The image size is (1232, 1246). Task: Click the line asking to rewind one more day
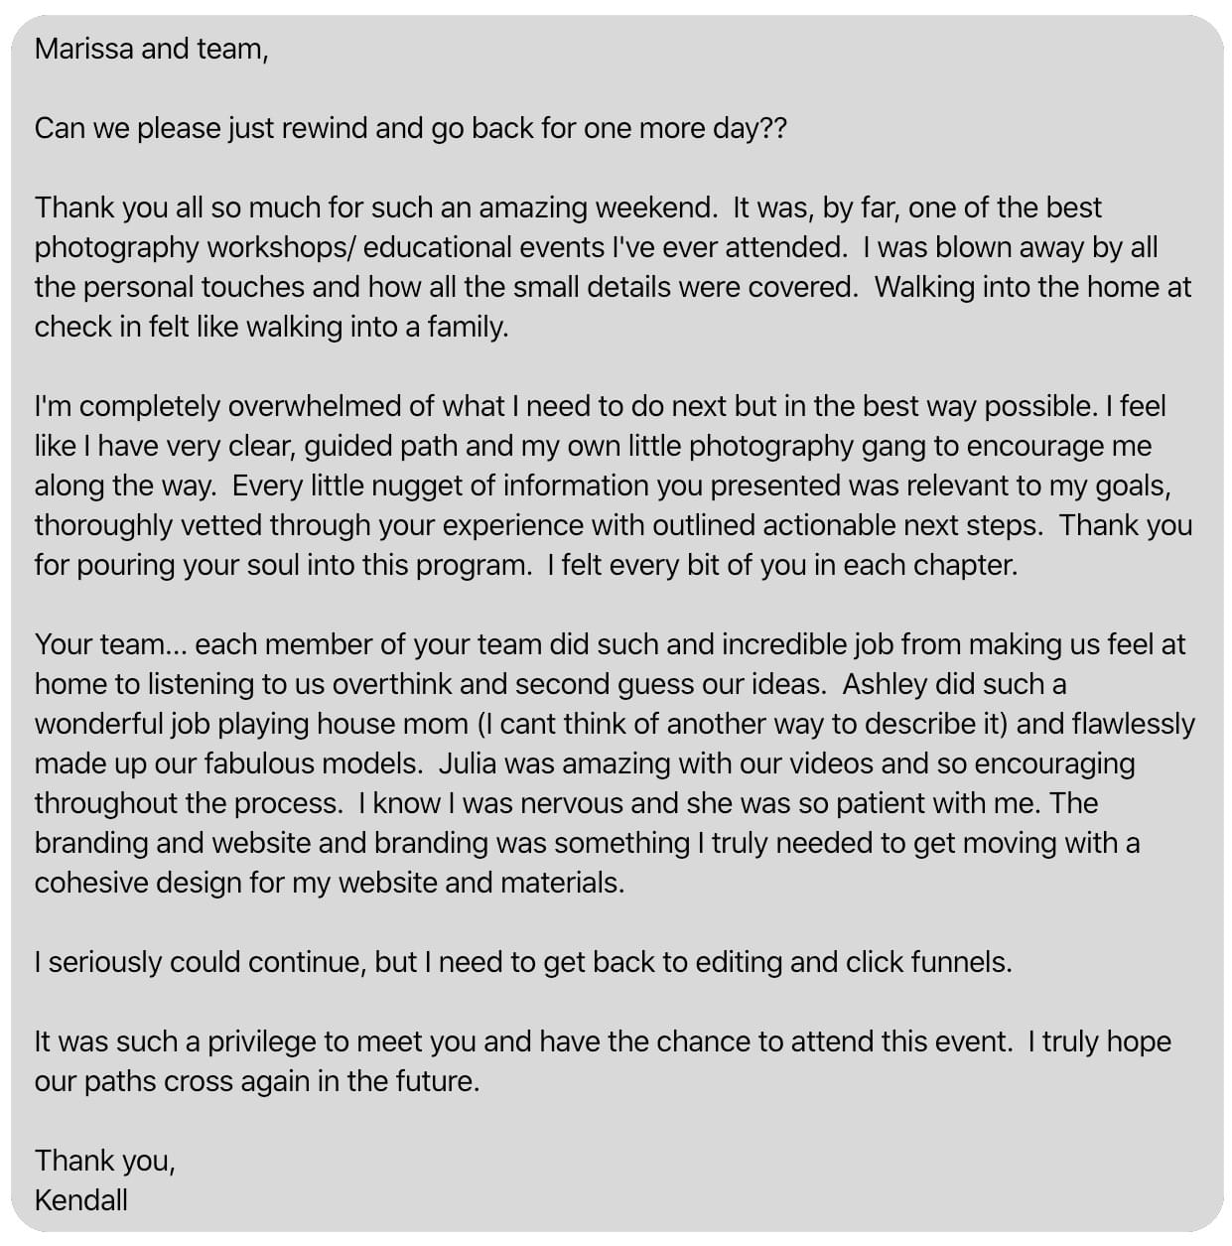click(x=410, y=128)
